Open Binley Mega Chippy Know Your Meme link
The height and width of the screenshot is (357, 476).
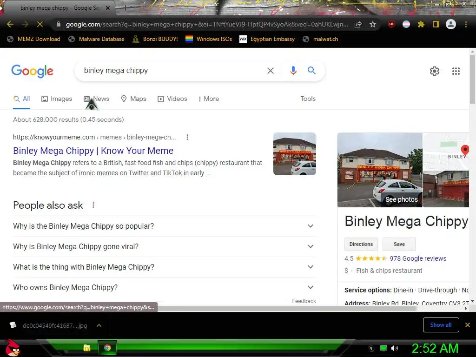pyautogui.click(x=93, y=151)
